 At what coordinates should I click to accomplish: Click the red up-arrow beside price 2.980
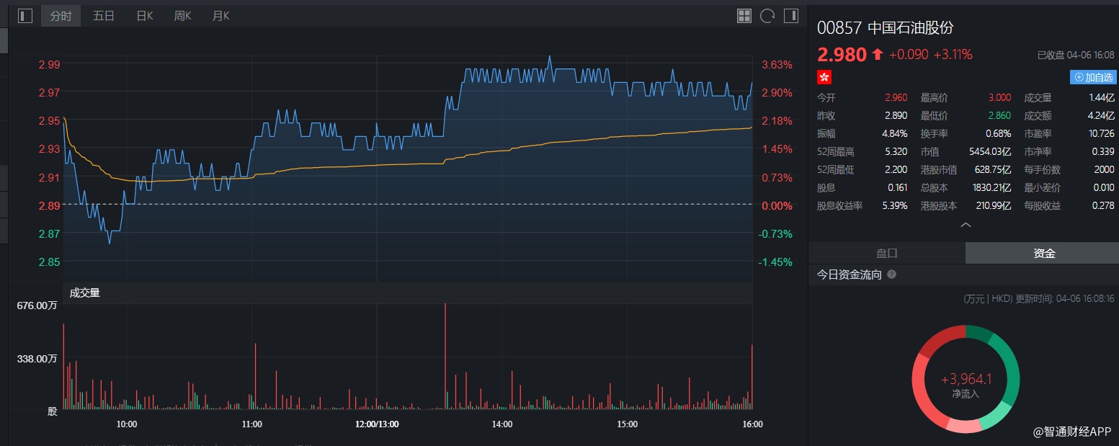coord(877,54)
